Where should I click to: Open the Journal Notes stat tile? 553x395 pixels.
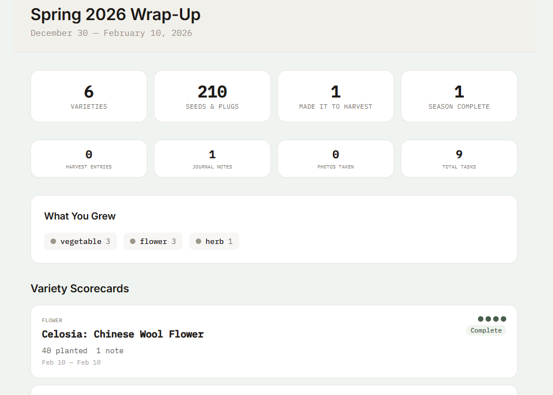[212, 159]
